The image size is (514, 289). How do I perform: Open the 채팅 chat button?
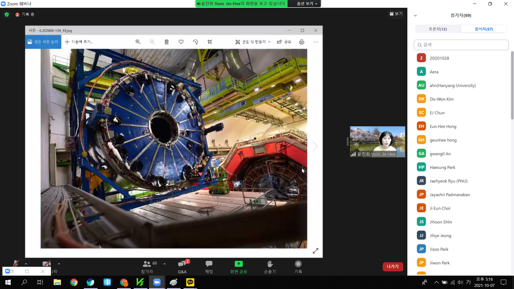209,267
